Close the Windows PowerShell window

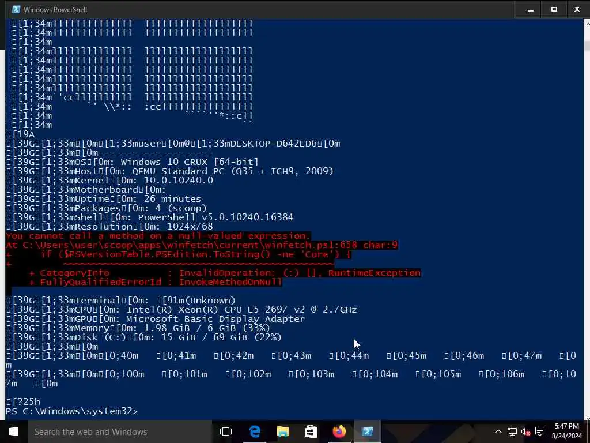(x=577, y=9)
